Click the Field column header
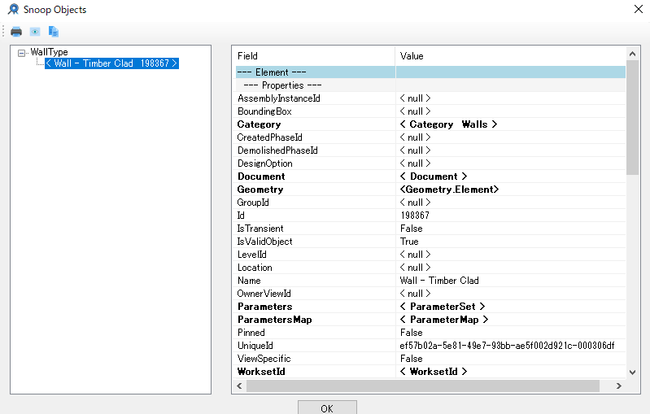The image size is (650, 414). tap(247, 56)
